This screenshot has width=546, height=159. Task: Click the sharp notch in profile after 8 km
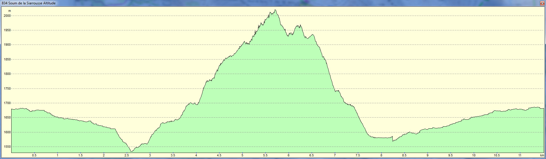click(393, 141)
